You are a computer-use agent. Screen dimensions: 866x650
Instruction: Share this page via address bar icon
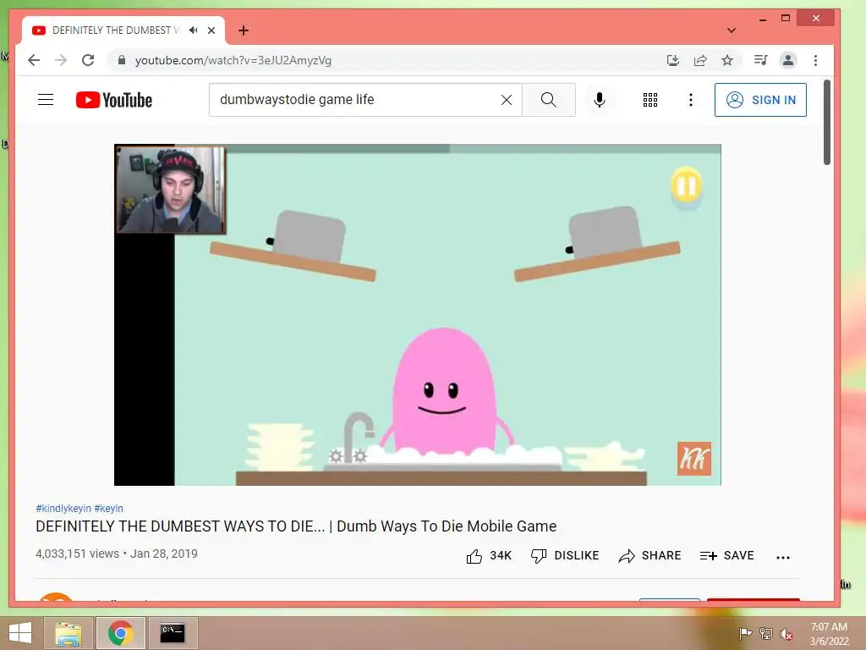700,60
